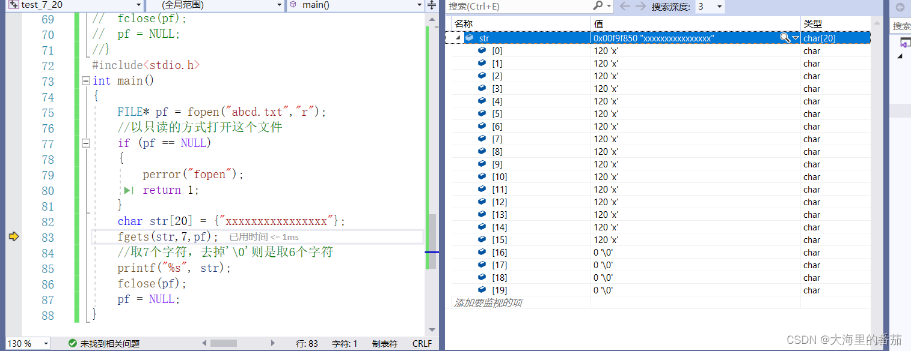911x351 pixels.
Task: Click the navigate back arrow in watch toolbar
Action: 625,6
